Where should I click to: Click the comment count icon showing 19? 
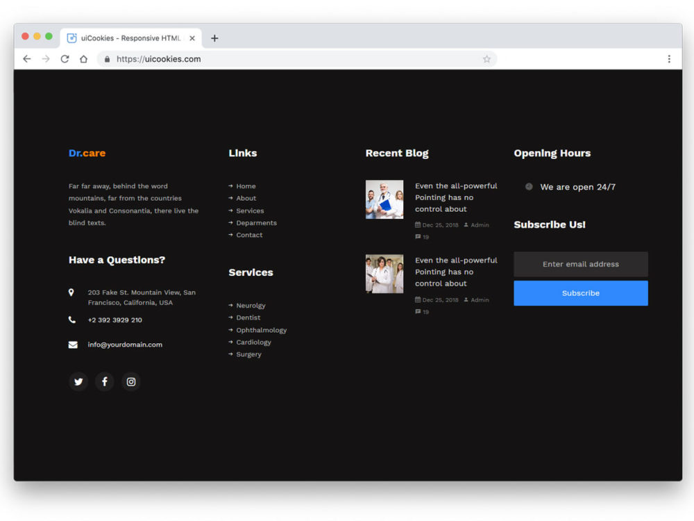tap(417, 236)
